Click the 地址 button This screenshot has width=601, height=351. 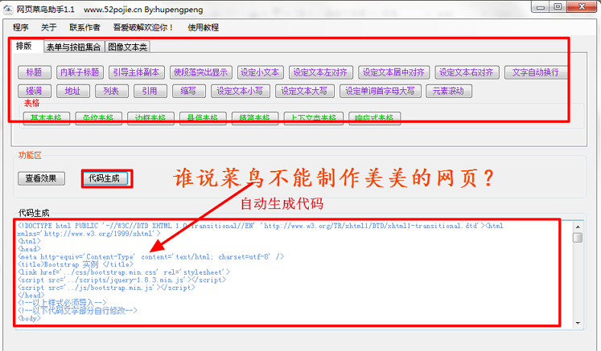coord(73,91)
